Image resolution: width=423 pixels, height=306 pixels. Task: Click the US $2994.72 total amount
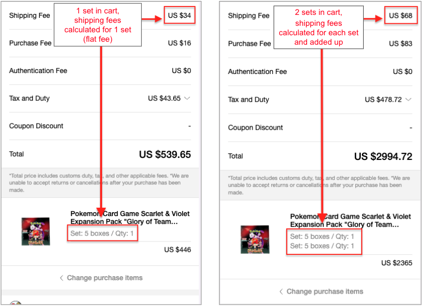point(383,156)
